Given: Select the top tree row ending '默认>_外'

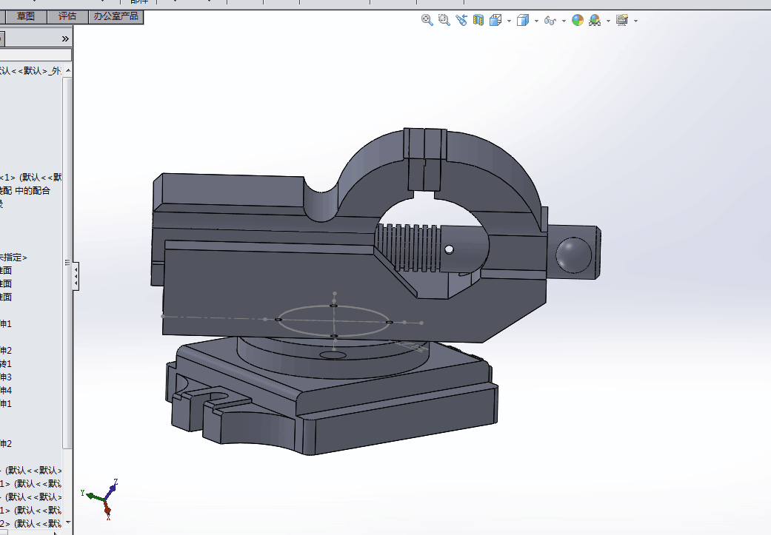Looking at the screenshot, I should (x=30, y=71).
